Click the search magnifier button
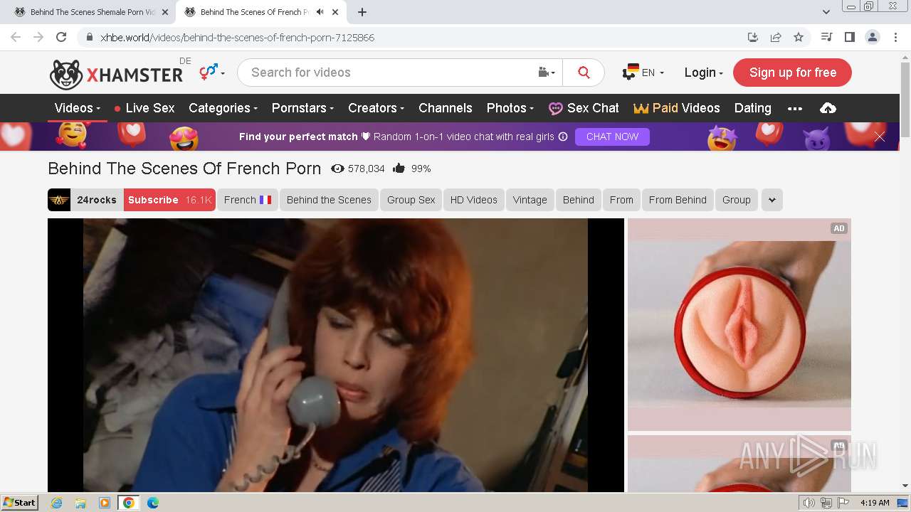911x512 pixels. [584, 73]
